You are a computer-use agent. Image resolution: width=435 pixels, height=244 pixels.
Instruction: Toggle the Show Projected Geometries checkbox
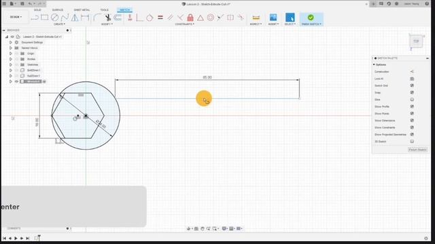point(412,134)
